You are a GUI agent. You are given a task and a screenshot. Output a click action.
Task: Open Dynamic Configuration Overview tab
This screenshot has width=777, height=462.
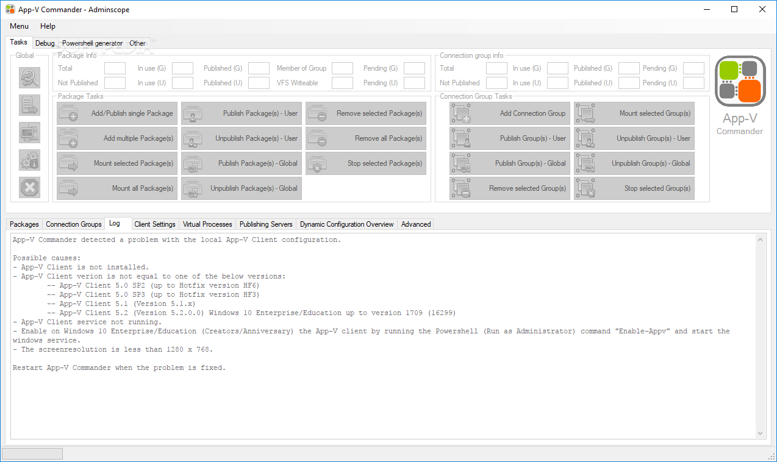click(347, 224)
